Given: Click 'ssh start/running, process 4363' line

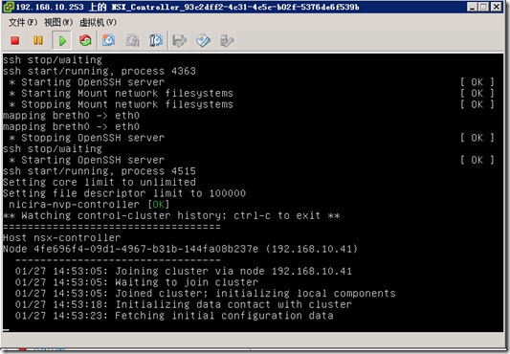Looking at the screenshot, I should coord(100,71).
